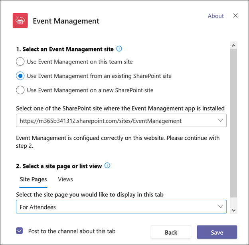
Task: Select Use Event Management on this team site
Action: coord(20,62)
